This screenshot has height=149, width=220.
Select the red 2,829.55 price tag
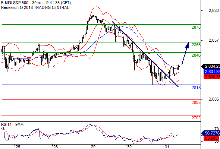coord(212,77)
